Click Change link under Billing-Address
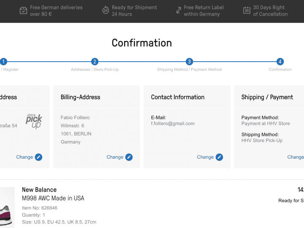This screenshot has width=304, height=228. [x=115, y=157]
